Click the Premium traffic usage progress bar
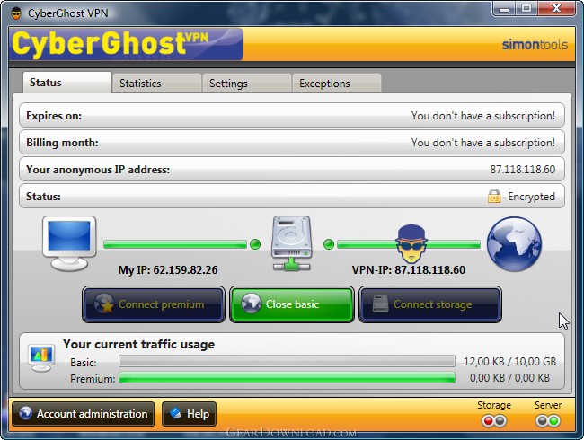The height and width of the screenshot is (440, 584). (287, 377)
